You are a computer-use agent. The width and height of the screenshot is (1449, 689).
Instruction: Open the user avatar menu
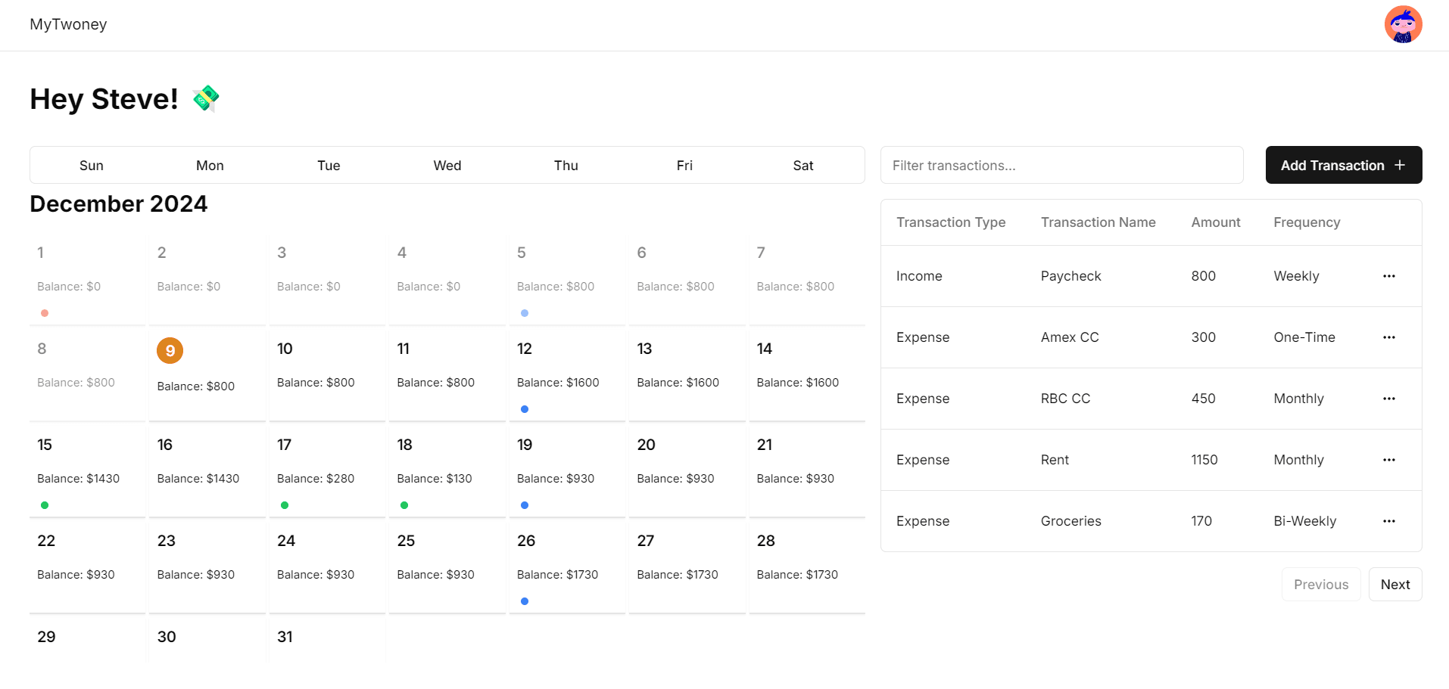[1403, 24]
